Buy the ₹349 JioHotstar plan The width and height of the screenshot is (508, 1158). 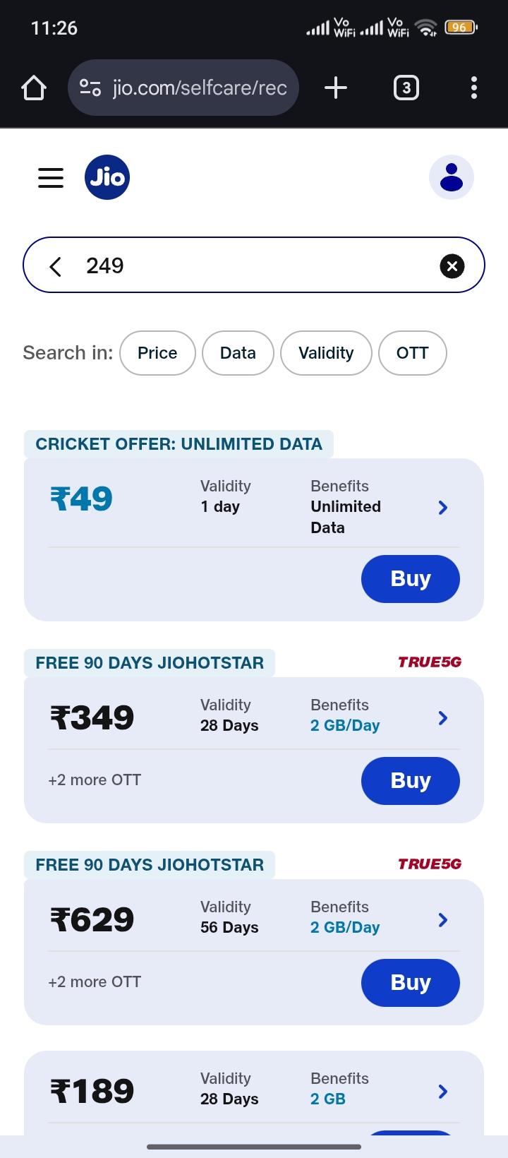[x=410, y=780]
